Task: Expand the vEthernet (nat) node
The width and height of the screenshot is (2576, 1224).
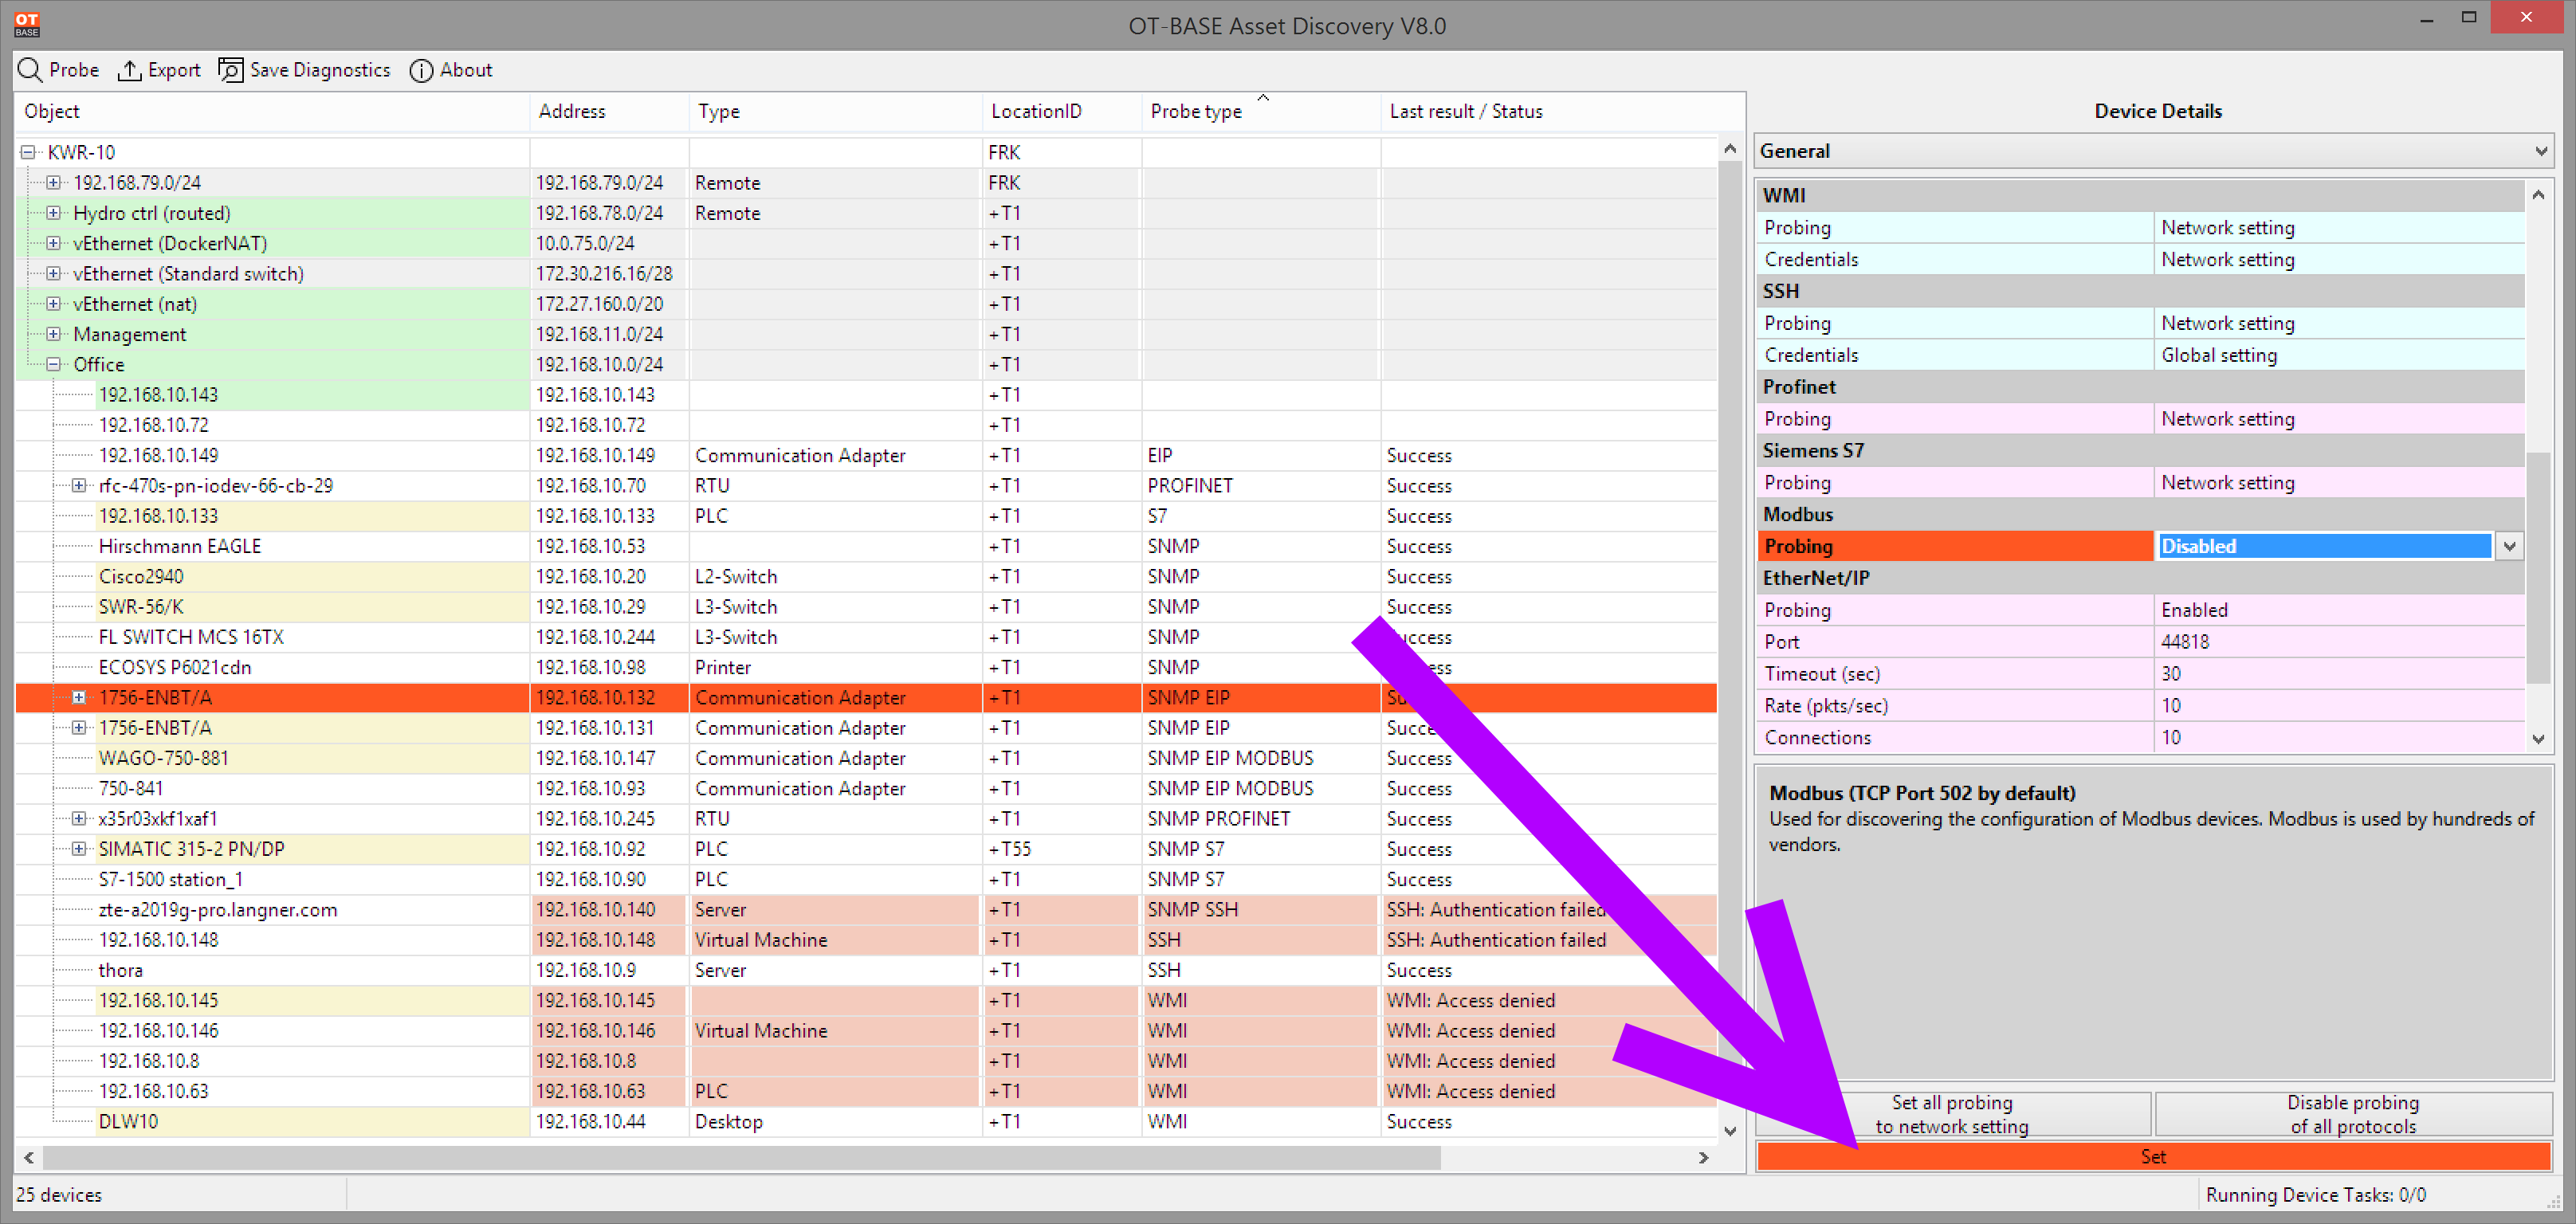Action: (54, 303)
